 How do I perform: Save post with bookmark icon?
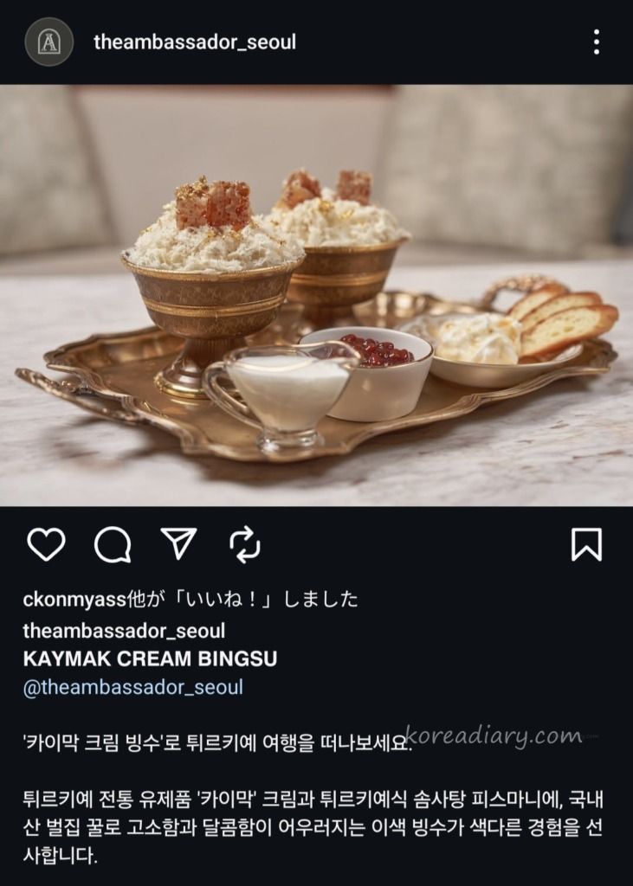pyautogui.click(x=586, y=545)
